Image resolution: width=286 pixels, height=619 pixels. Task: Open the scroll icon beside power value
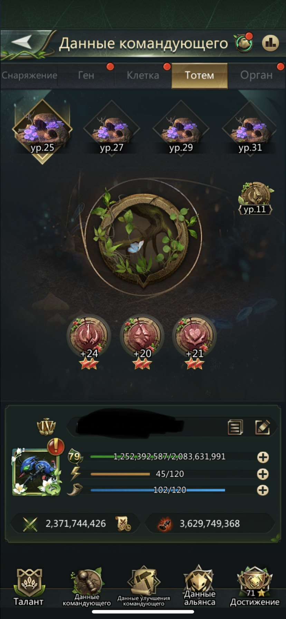click(x=124, y=523)
